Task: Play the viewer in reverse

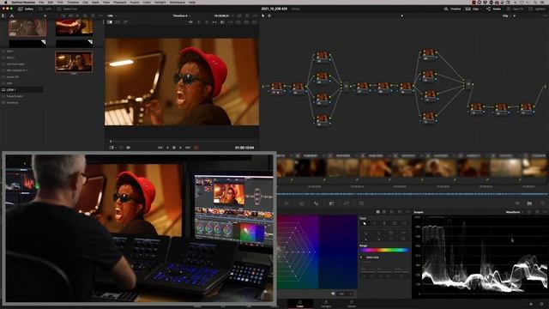Action: 167,148
